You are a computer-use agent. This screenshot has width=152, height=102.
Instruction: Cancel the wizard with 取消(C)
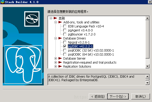pyautogui.click(x=140, y=96)
